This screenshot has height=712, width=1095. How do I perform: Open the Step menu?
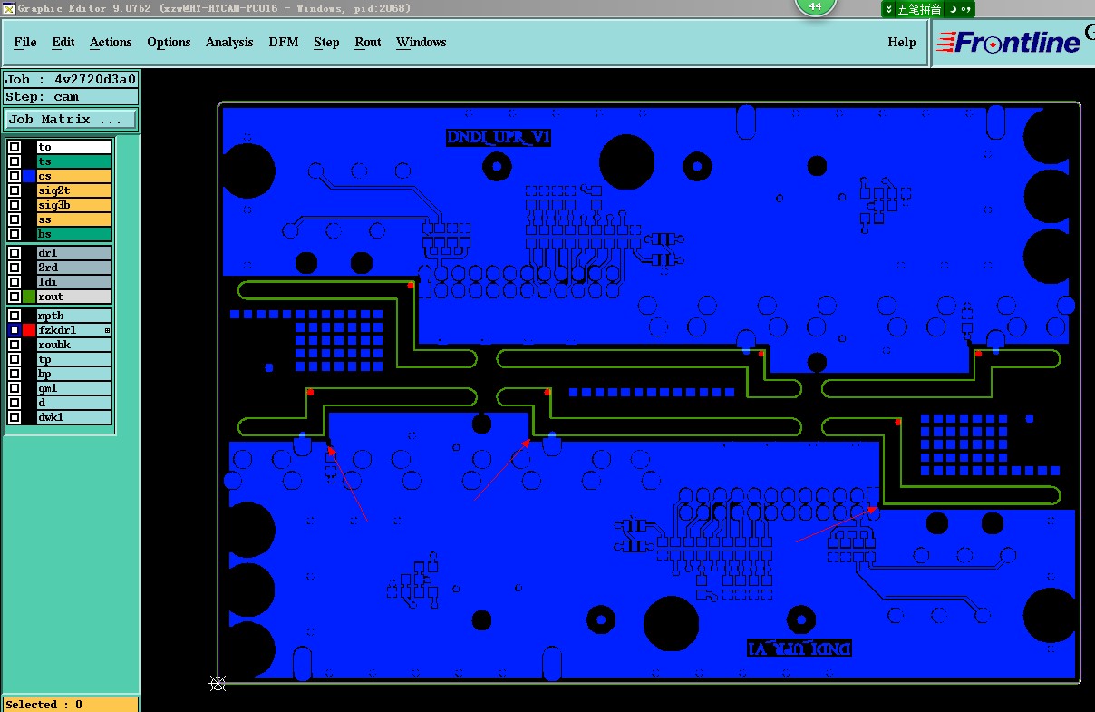tap(326, 42)
